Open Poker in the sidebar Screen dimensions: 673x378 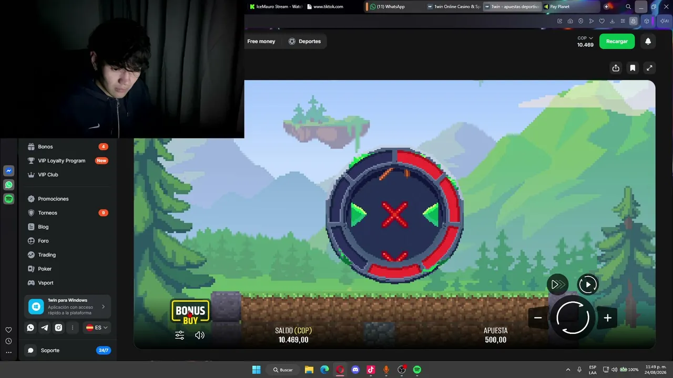point(67,269)
